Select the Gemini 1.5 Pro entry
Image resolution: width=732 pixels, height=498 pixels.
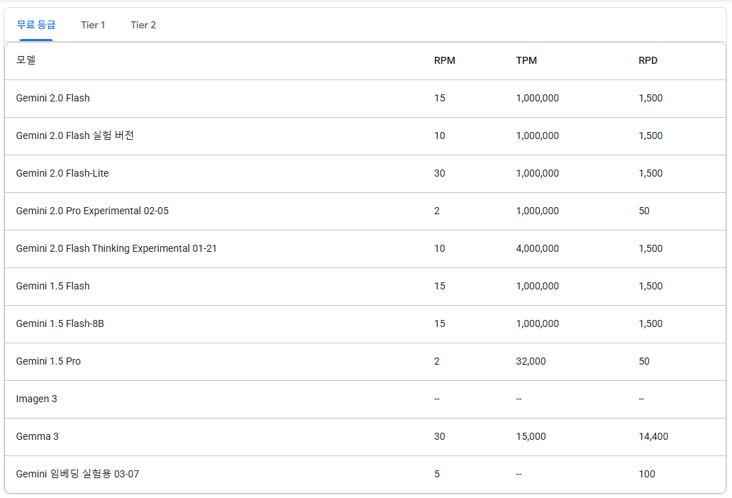coord(48,361)
